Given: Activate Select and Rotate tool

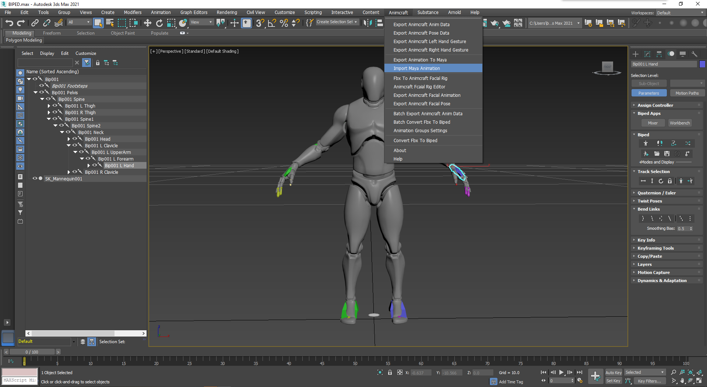Looking at the screenshot, I should tap(159, 23).
